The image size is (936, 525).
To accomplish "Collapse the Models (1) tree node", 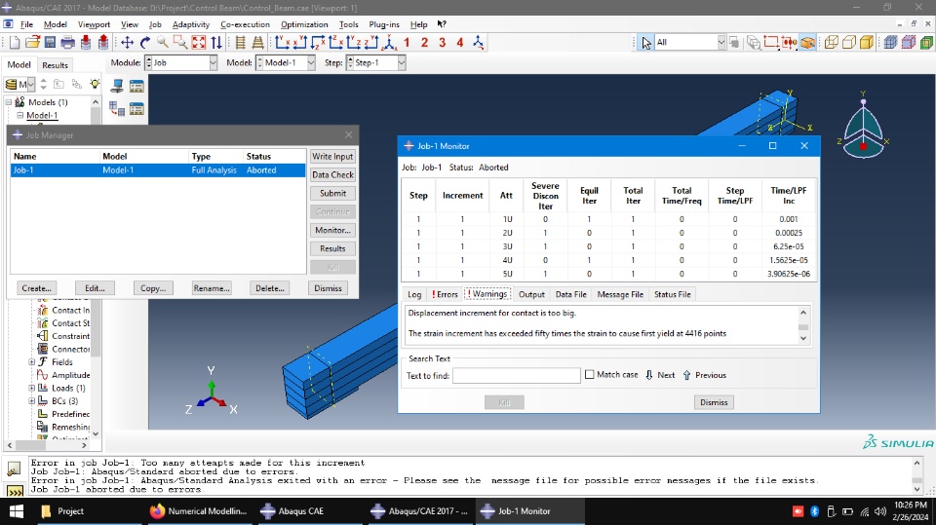I will 9,102.
